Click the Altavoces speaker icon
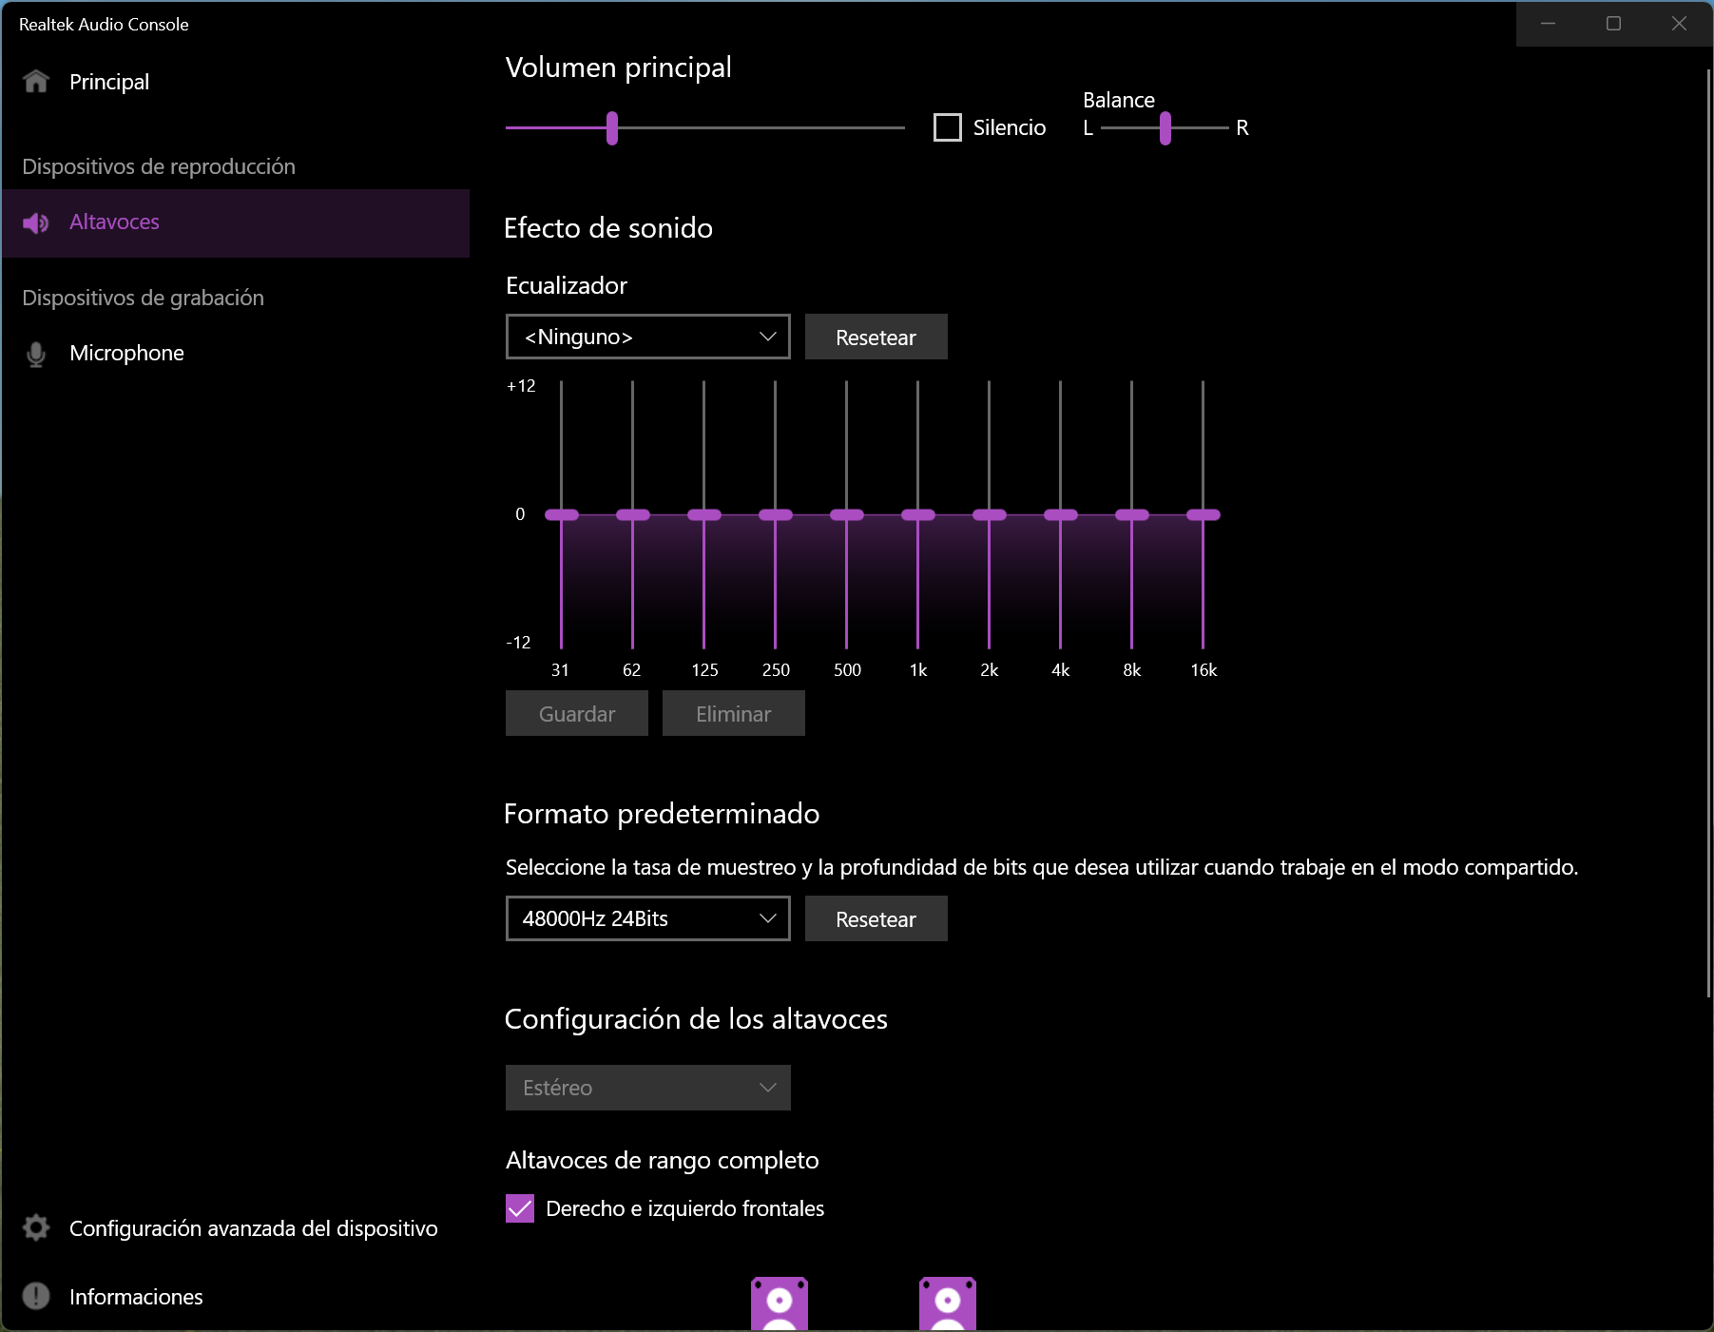The width and height of the screenshot is (1714, 1332). [36, 222]
